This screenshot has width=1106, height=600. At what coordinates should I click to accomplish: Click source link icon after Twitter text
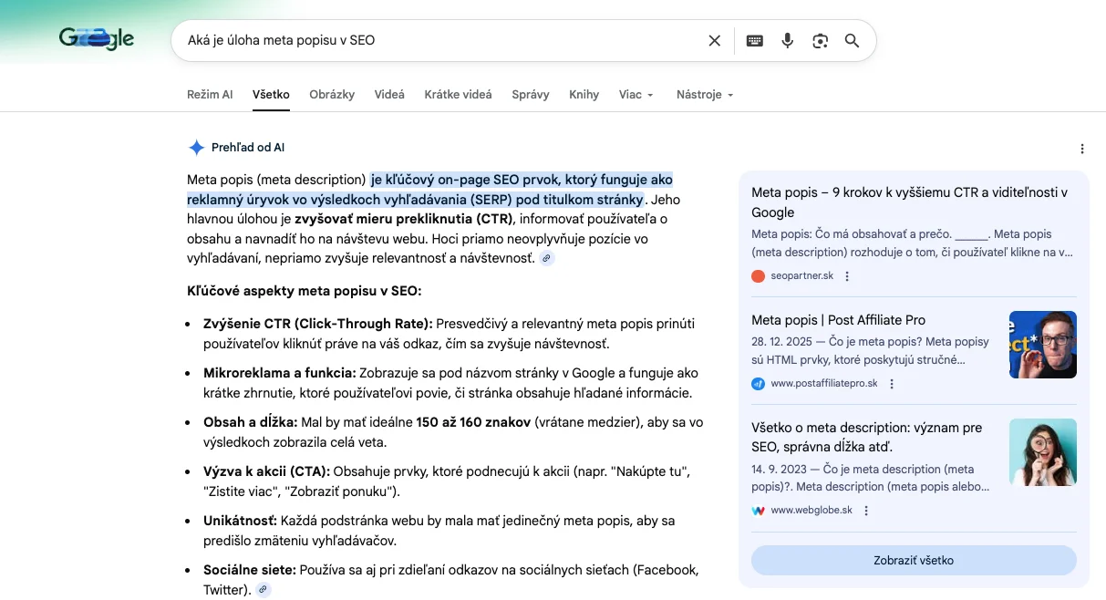(x=264, y=590)
